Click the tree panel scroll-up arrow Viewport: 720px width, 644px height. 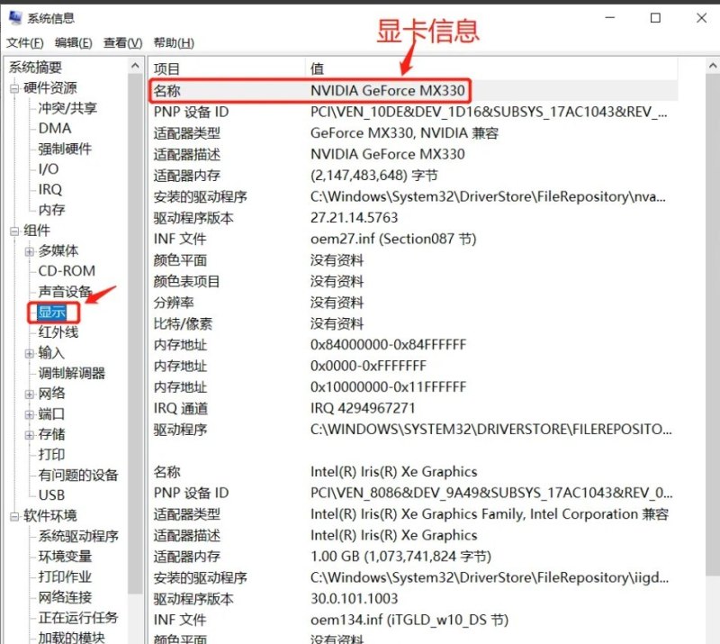[x=135, y=66]
